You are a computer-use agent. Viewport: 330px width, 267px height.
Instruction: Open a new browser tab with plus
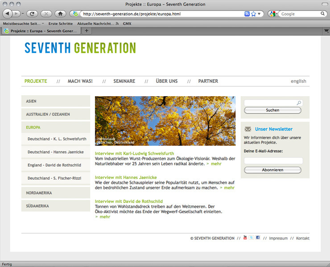(x=87, y=31)
